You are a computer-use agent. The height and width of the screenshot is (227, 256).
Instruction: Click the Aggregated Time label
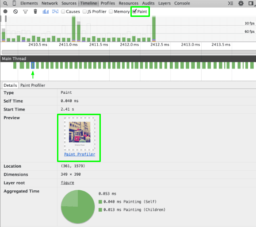coord(21,191)
